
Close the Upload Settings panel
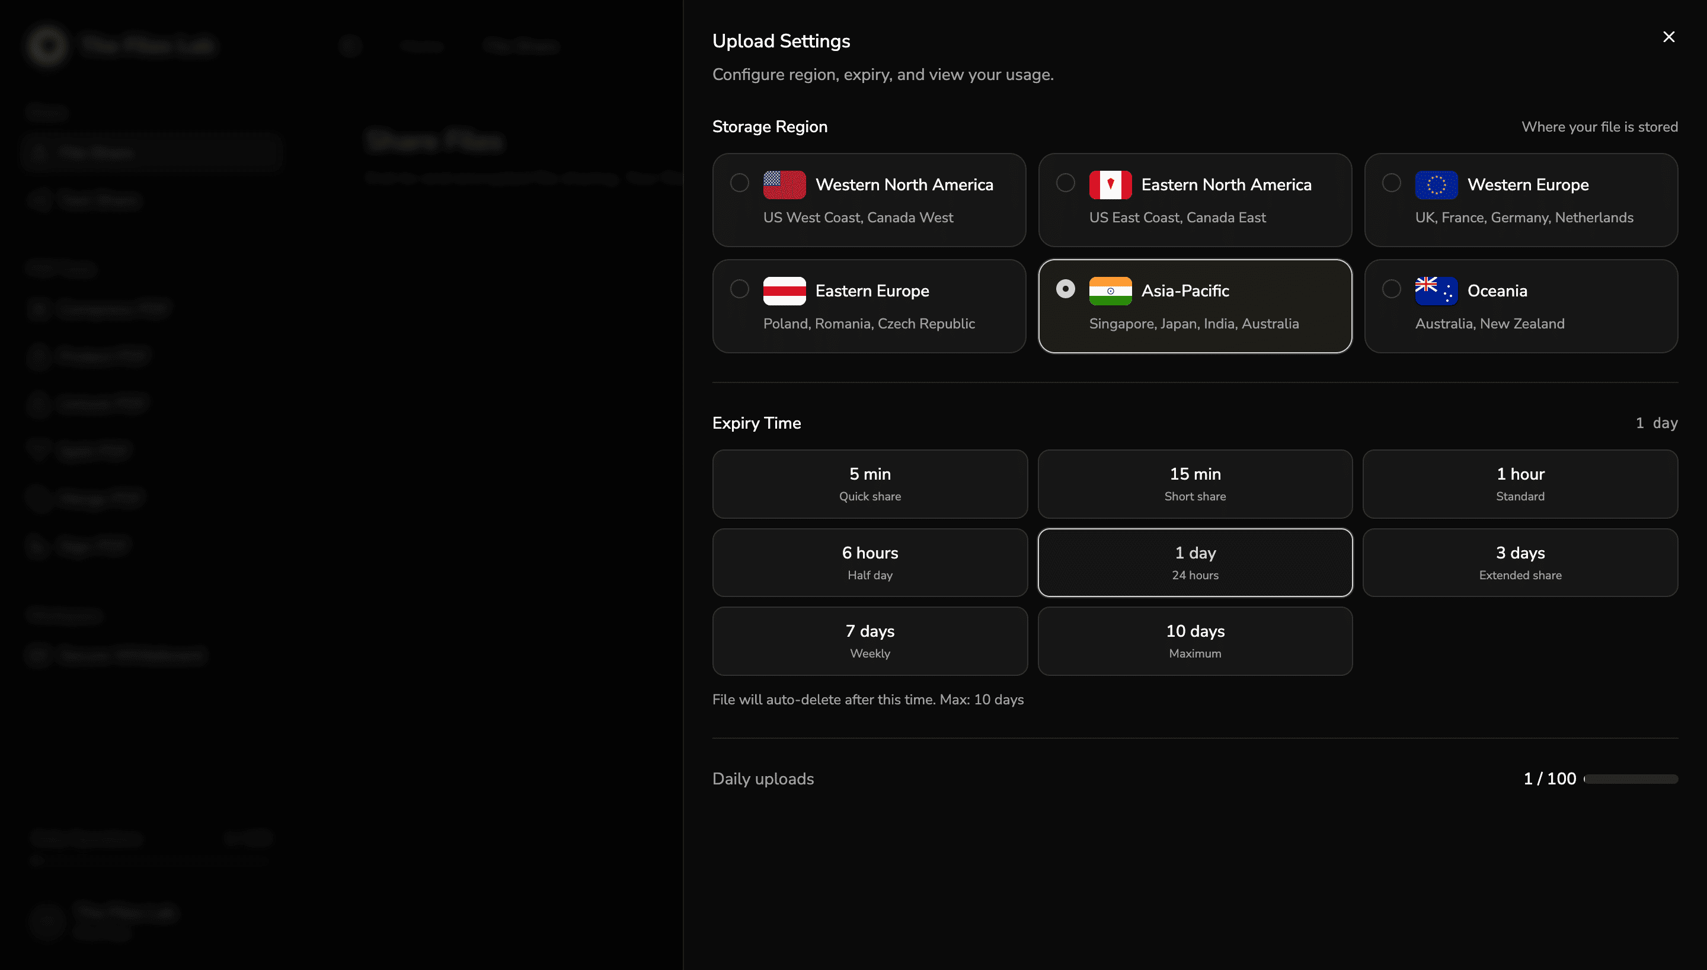(x=1669, y=37)
